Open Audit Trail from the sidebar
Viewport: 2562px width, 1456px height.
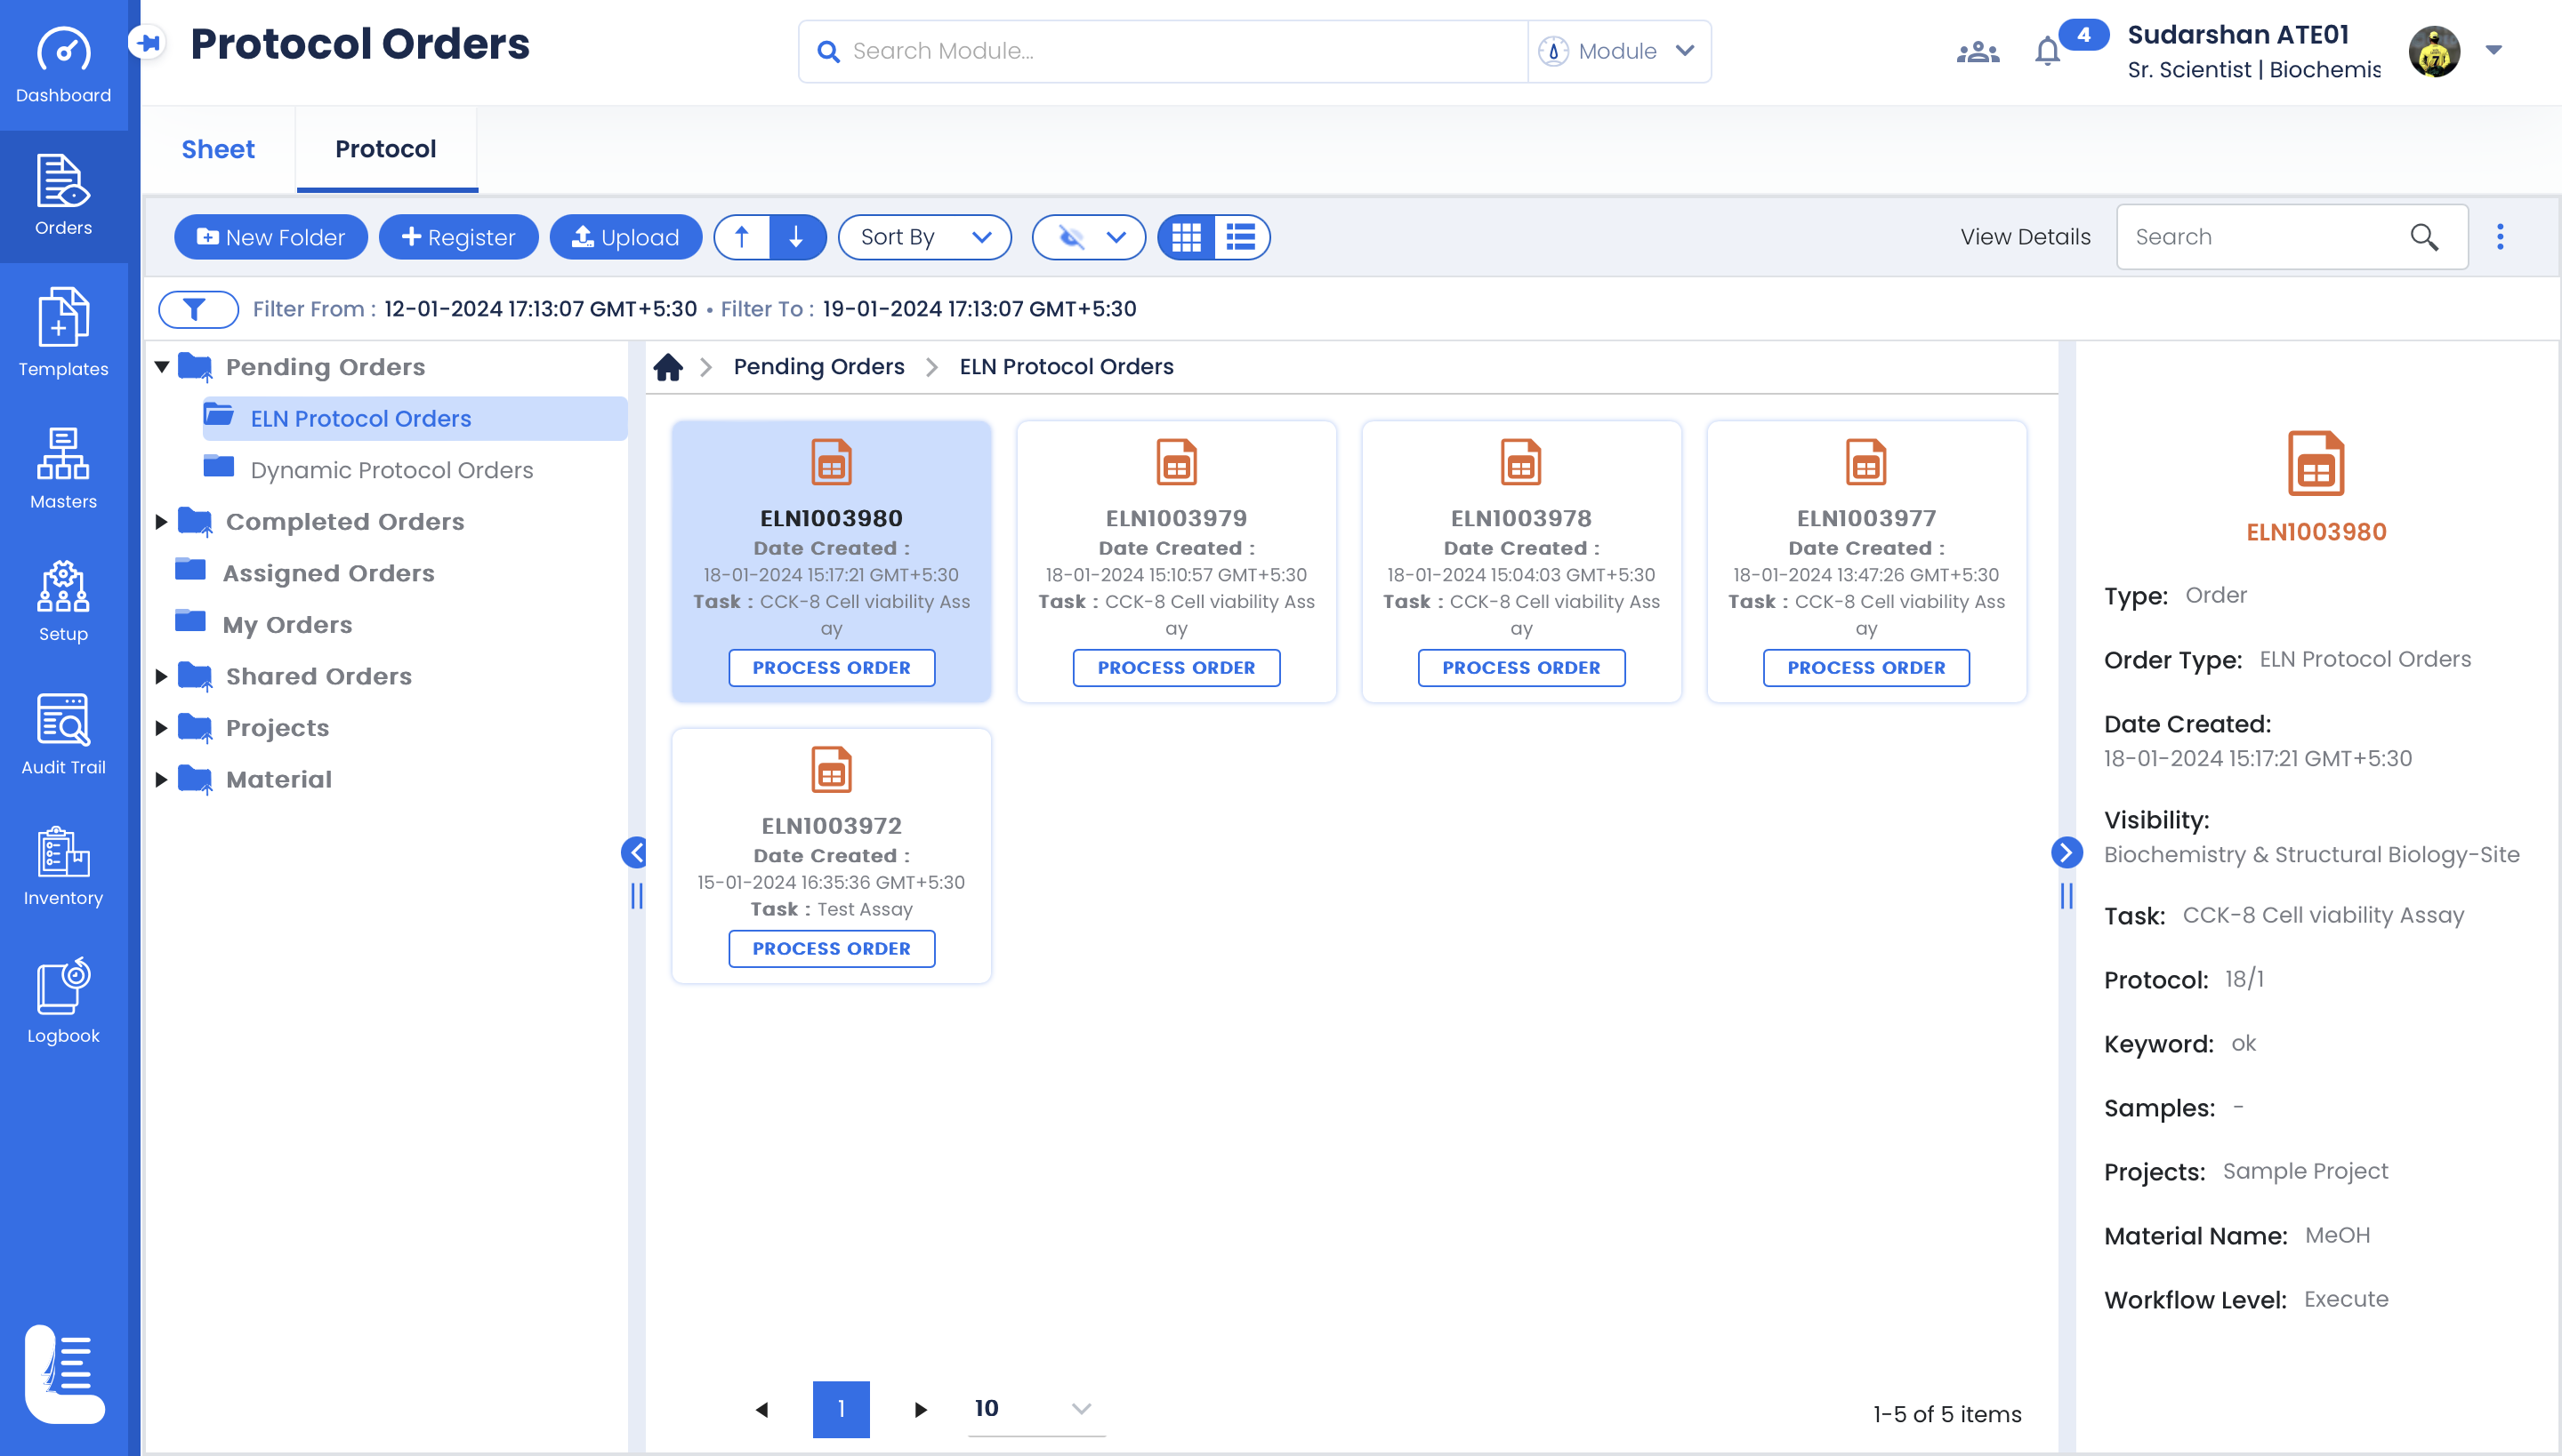click(x=63, y=735)
